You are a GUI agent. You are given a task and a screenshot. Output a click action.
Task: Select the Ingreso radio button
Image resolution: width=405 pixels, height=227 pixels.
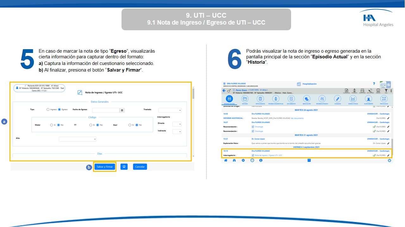coord(48,110)
